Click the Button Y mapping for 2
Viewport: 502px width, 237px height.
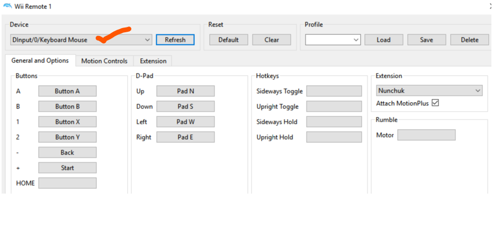click(x=67, y=137)
